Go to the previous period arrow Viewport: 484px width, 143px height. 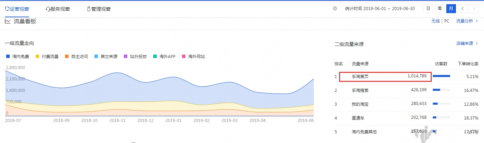[x=462, y=9]
